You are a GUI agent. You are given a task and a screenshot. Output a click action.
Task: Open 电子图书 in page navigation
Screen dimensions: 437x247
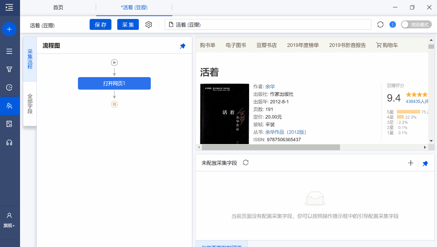click(236, 45)
